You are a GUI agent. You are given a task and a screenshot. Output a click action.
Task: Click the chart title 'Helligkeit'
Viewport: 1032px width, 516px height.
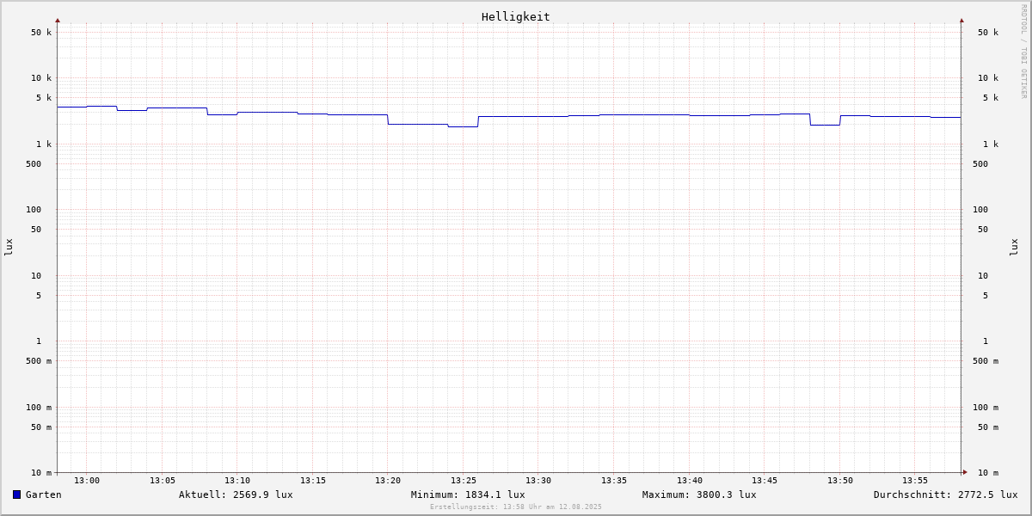click(516, 16)
